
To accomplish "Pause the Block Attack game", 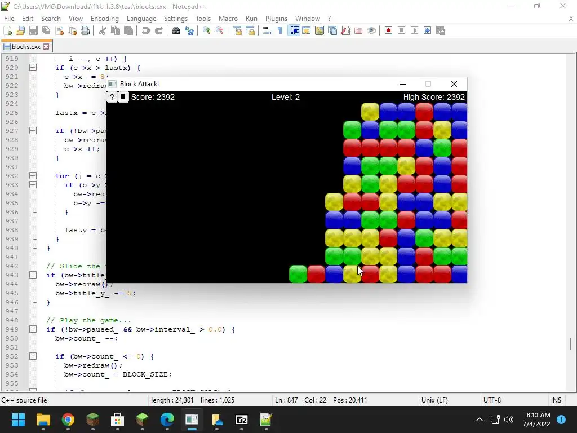I will coord(123,97).
